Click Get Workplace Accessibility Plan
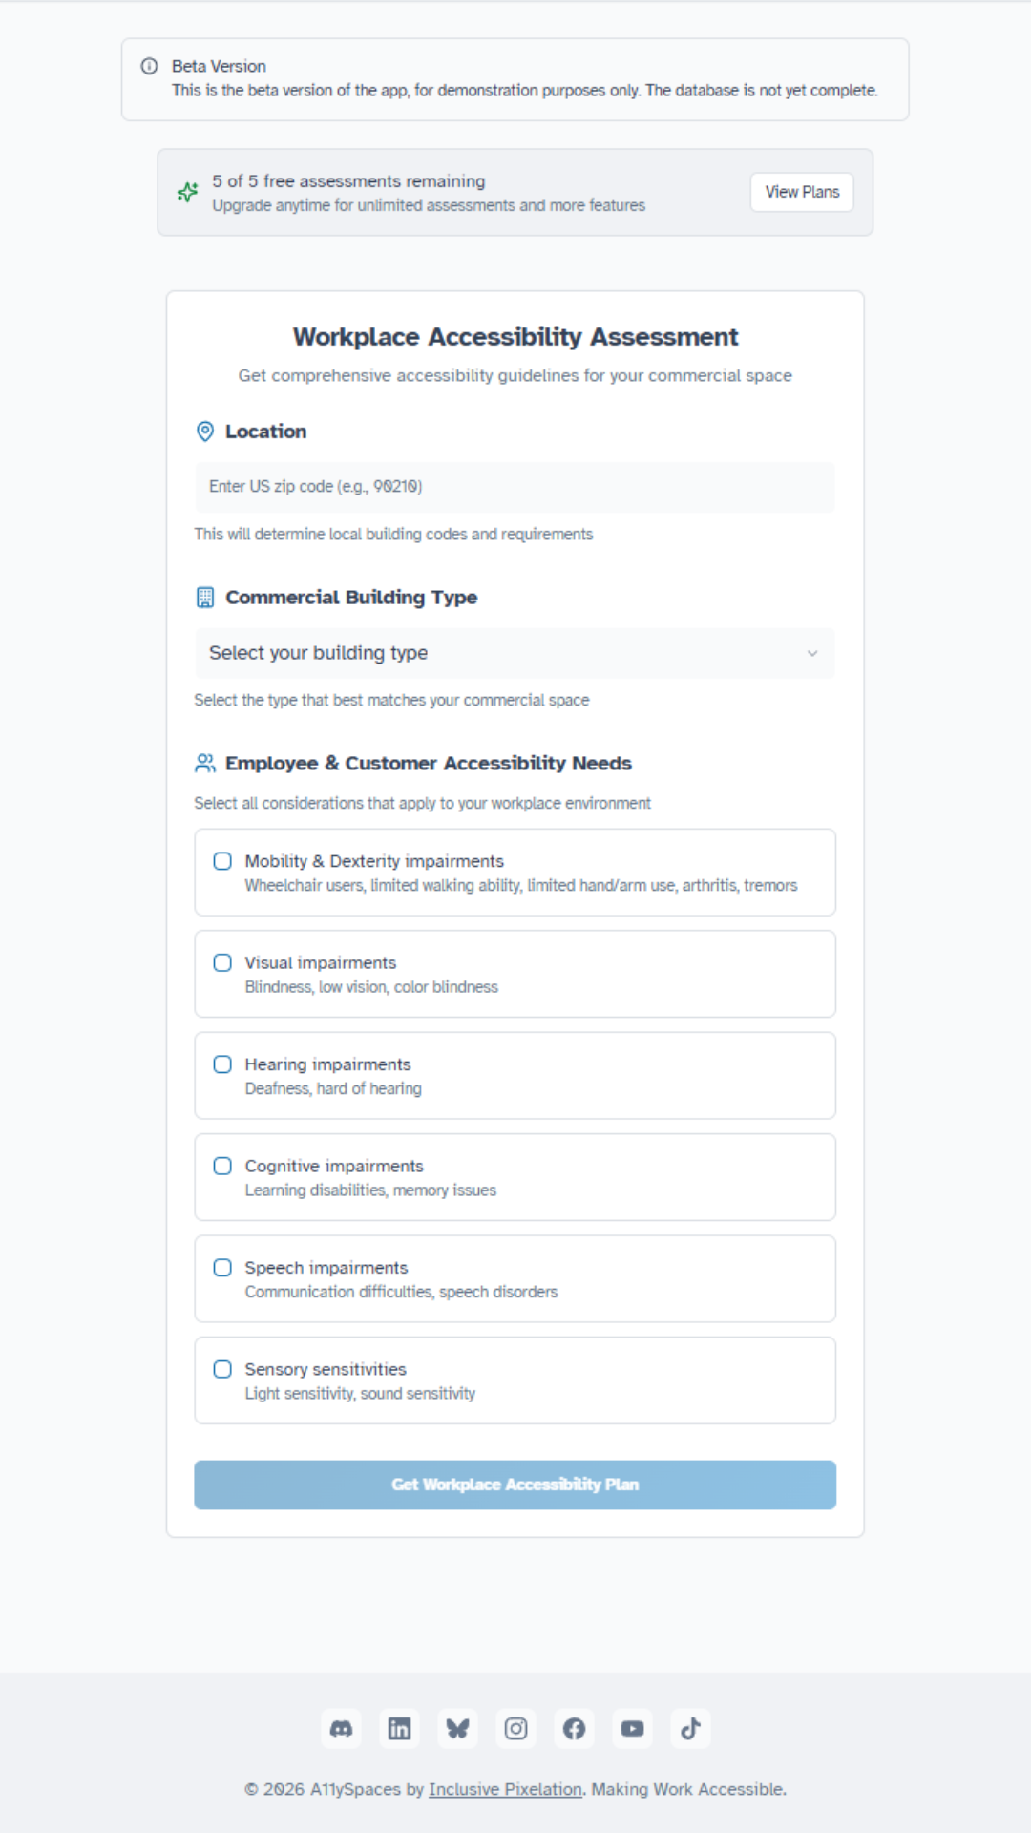The image size is (1031, 1833). [x=515, y=1485]
